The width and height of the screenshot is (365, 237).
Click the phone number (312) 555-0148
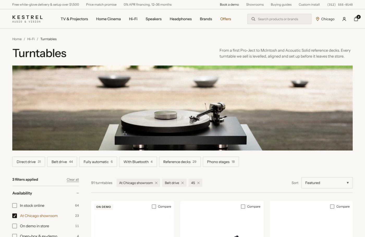click(340, 5)
